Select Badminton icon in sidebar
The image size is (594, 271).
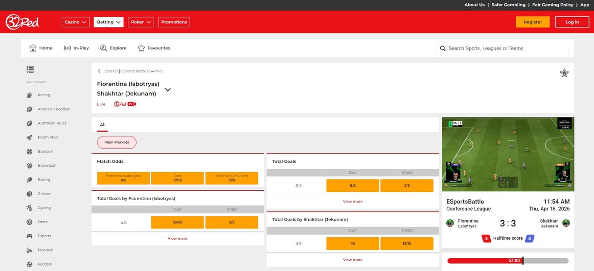click(29, 137)
